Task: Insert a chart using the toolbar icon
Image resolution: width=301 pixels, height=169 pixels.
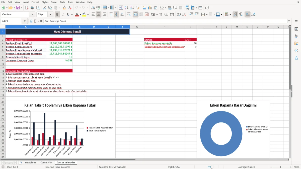Action: (150, 8)
